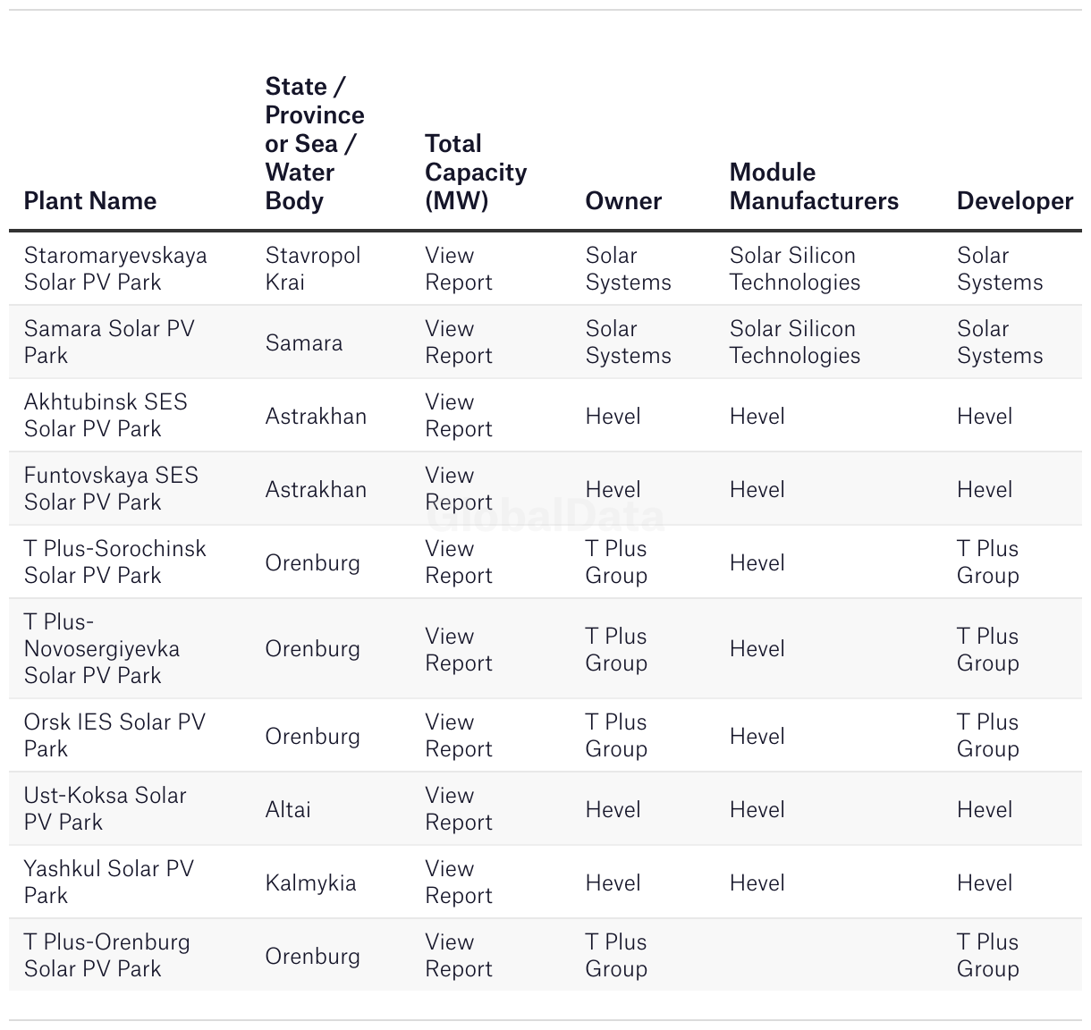Click the Total Capacity (MW) column header
This screenshot has width=1091, height=1030.
pos(476,172)
